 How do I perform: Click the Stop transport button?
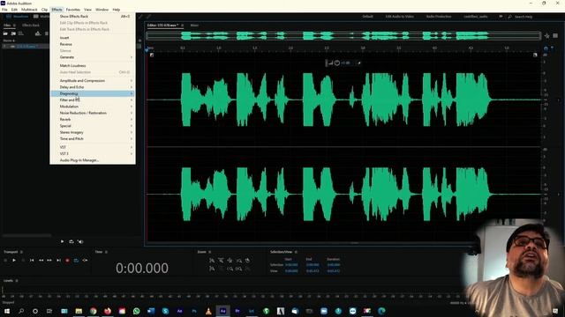click(x=5, y=261)
